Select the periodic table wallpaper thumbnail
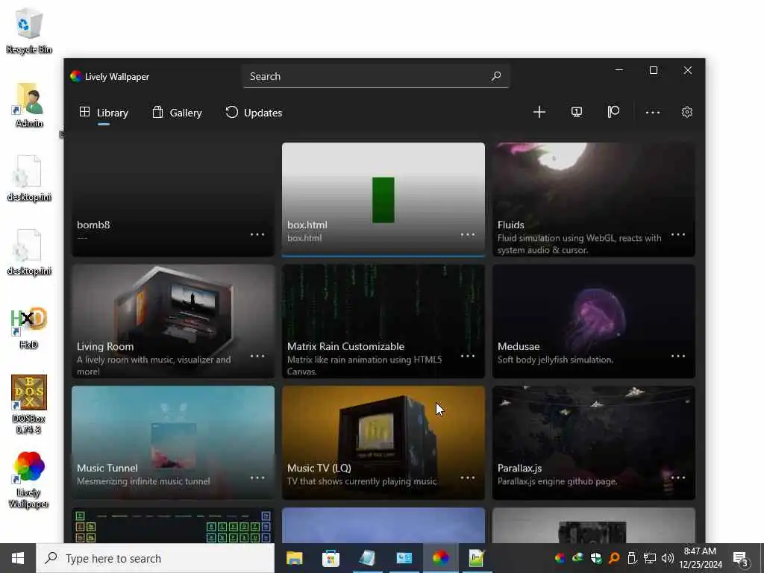 click(x=173, y=525)
